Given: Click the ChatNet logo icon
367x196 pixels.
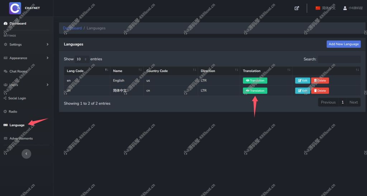Looking at the screenshot, I should click(15, 8).
